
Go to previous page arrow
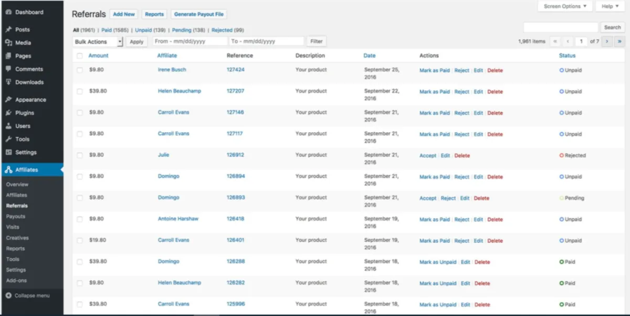coord(568,41)
